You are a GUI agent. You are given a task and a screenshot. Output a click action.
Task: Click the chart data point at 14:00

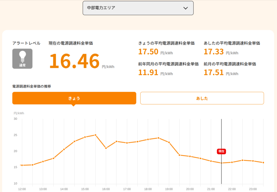point(64,149)
